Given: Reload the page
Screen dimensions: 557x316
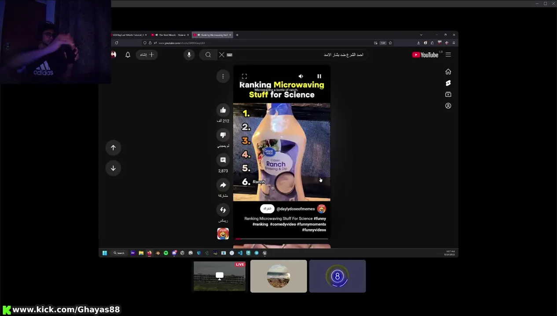Looking at the screenshot, I should 117,43.
